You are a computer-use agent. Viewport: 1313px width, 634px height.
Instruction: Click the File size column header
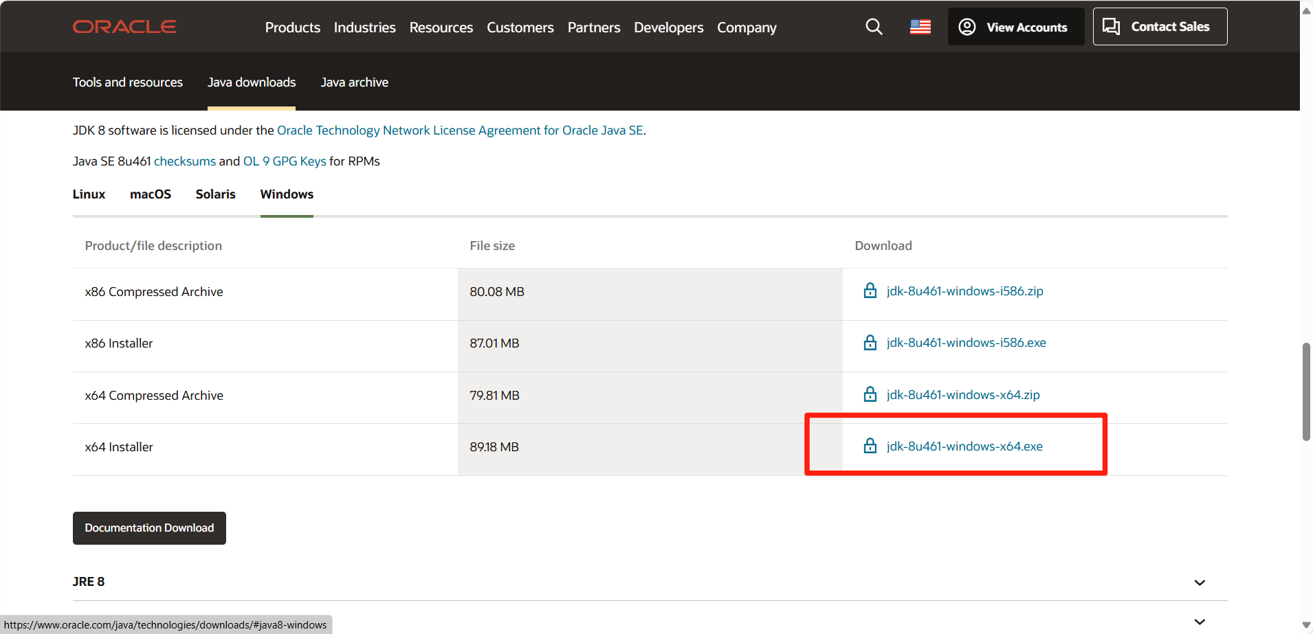492,246
